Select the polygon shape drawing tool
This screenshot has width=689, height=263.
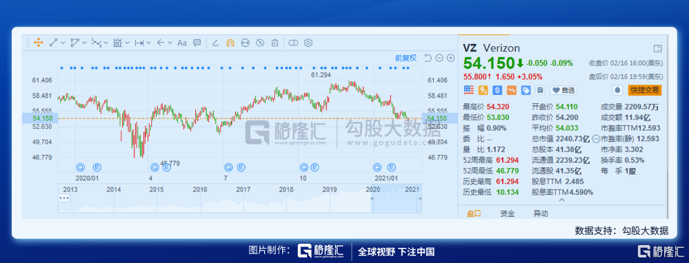pos(74,43)
